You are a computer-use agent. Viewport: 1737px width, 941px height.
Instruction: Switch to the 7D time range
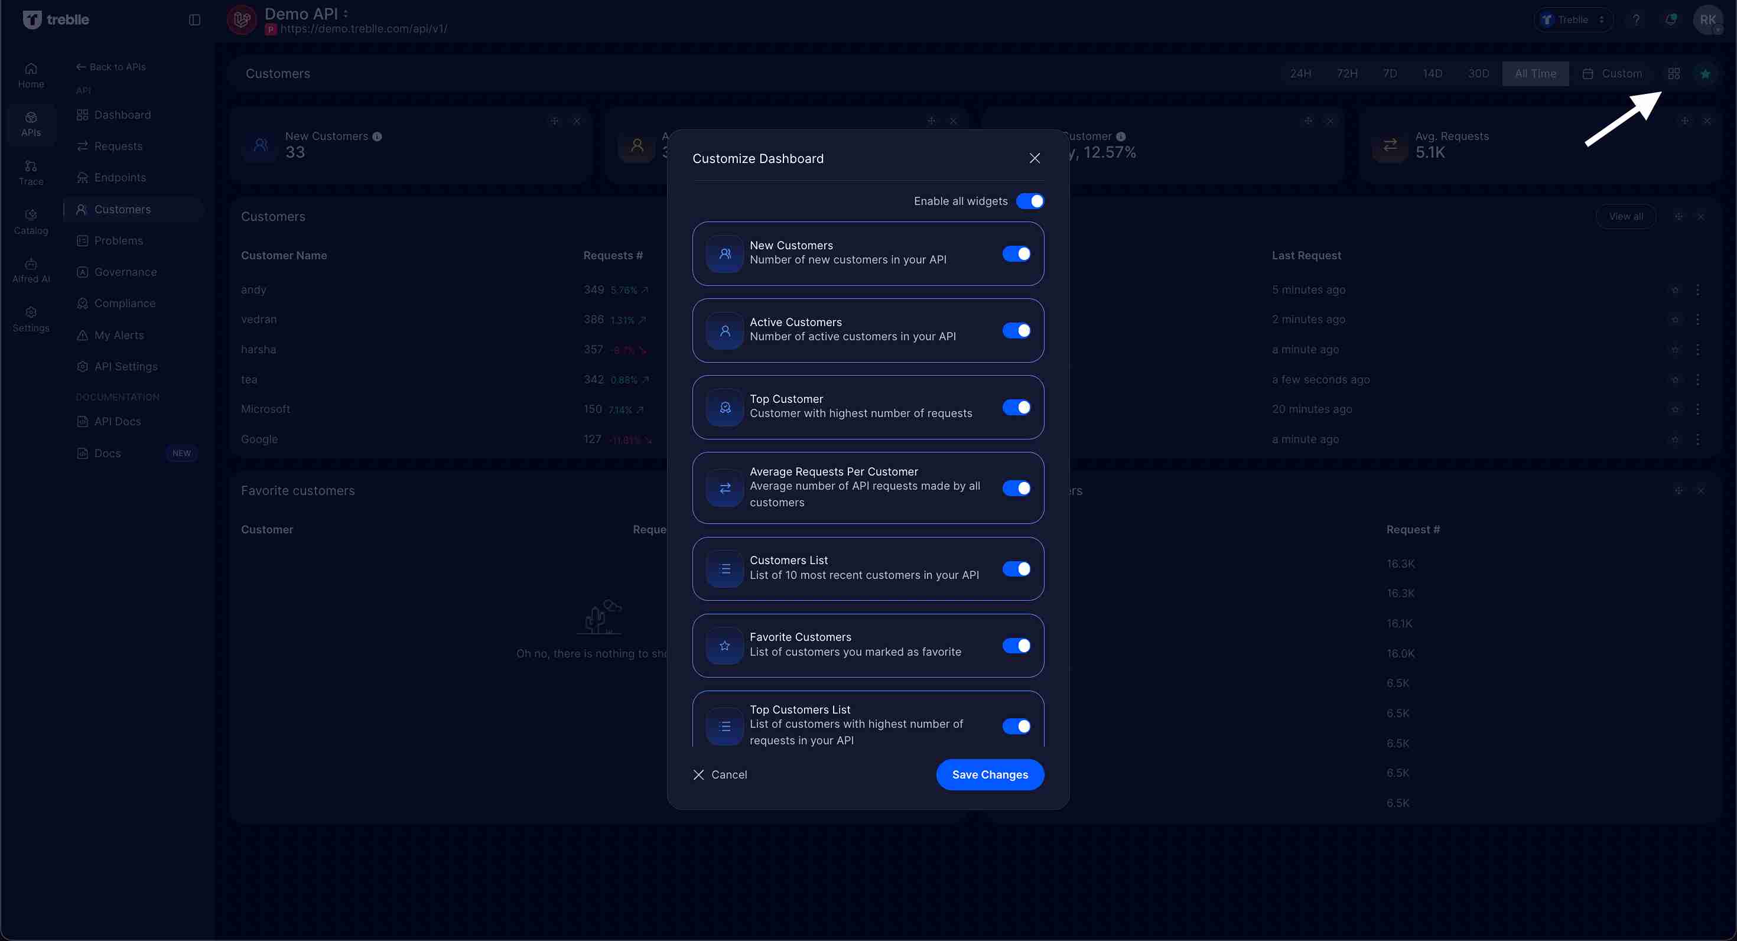point(1390,73)
